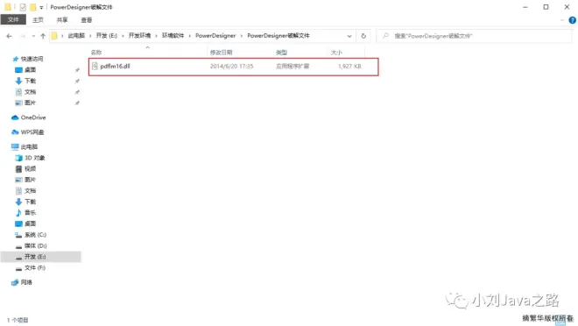Click the 音乐 note icon
Screen dimensions: 578x326
(x=18, y=213)
